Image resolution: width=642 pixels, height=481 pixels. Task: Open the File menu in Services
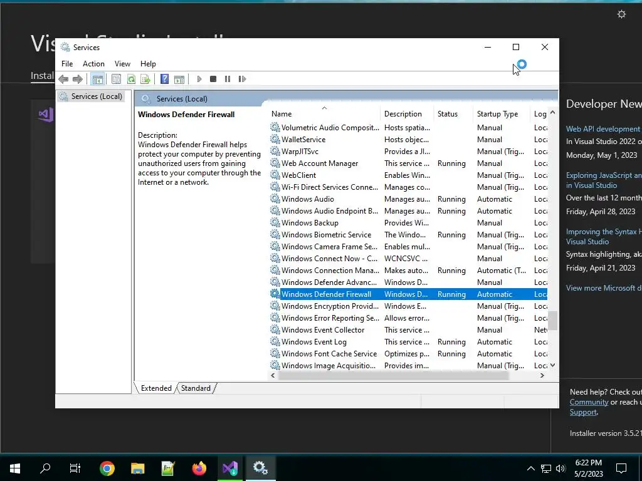67,64
